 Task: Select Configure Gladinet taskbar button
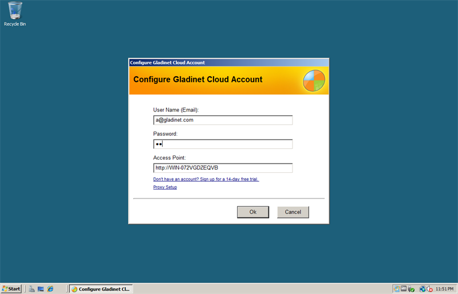tap(101, 289)
